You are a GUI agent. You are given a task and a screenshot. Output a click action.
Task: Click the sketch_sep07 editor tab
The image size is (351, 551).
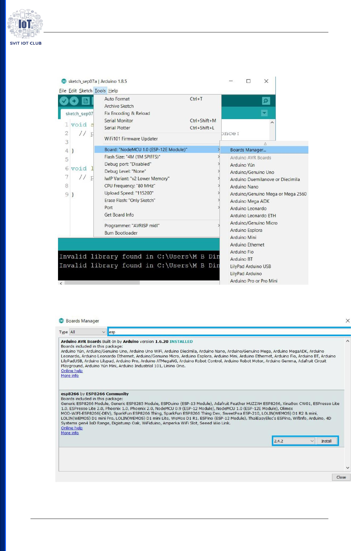coord(79,114)
